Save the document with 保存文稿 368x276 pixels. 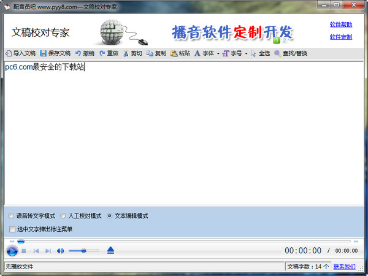(x=55, y=53)
